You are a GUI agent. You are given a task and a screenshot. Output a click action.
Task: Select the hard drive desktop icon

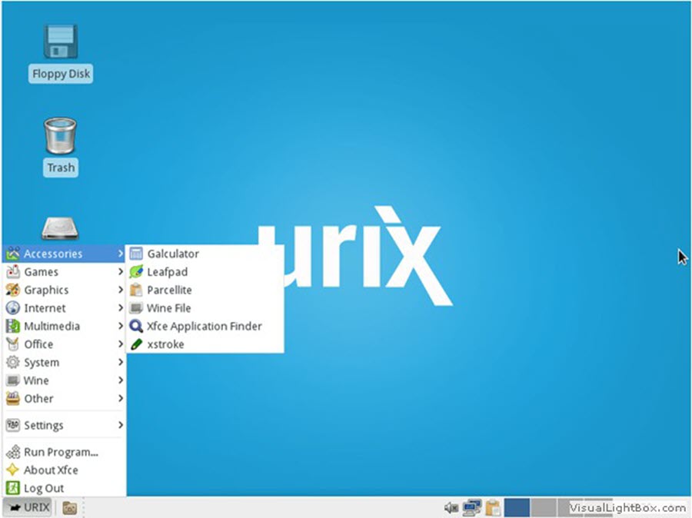(x=60, y=228)
